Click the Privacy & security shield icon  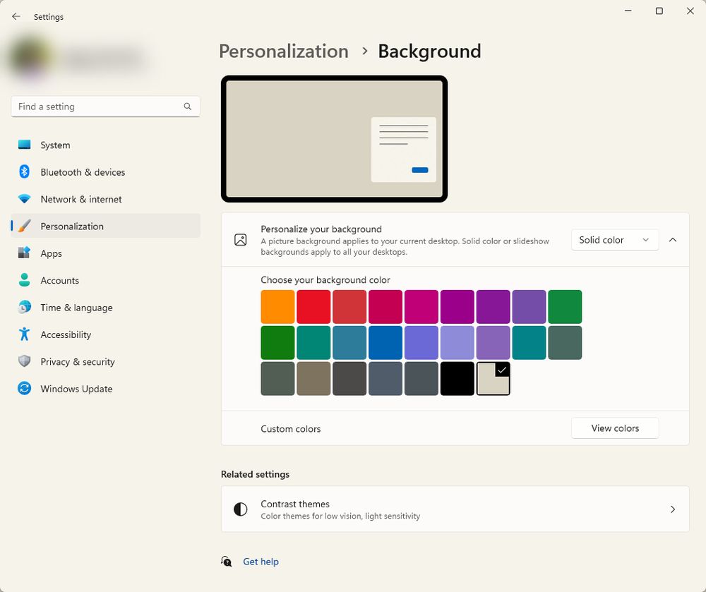[24, 361]
